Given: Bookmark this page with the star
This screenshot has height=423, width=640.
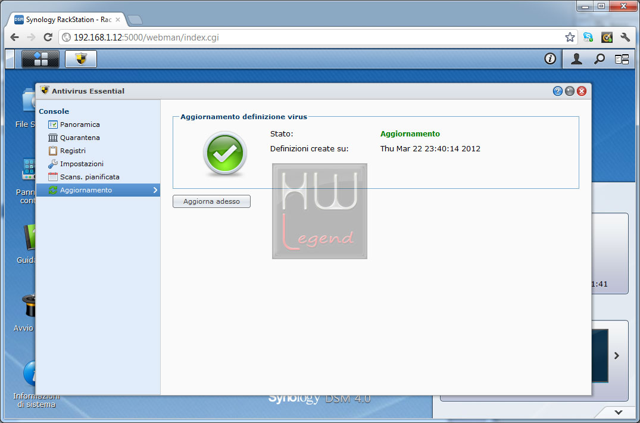Looking at the screenshot, I should point(569,38).
